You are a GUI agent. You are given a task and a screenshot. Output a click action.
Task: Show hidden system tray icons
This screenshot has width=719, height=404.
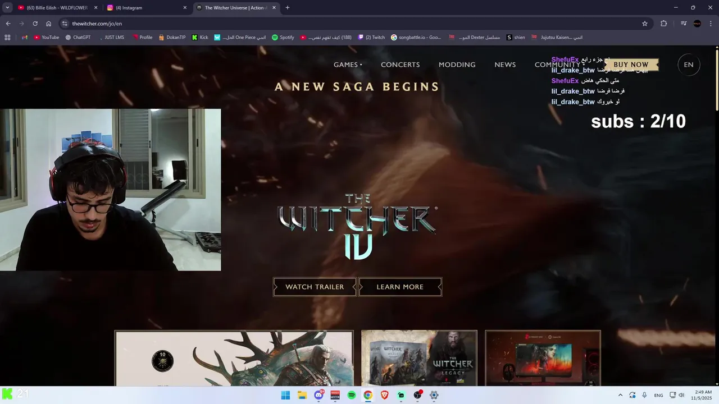tap(620, 395)
